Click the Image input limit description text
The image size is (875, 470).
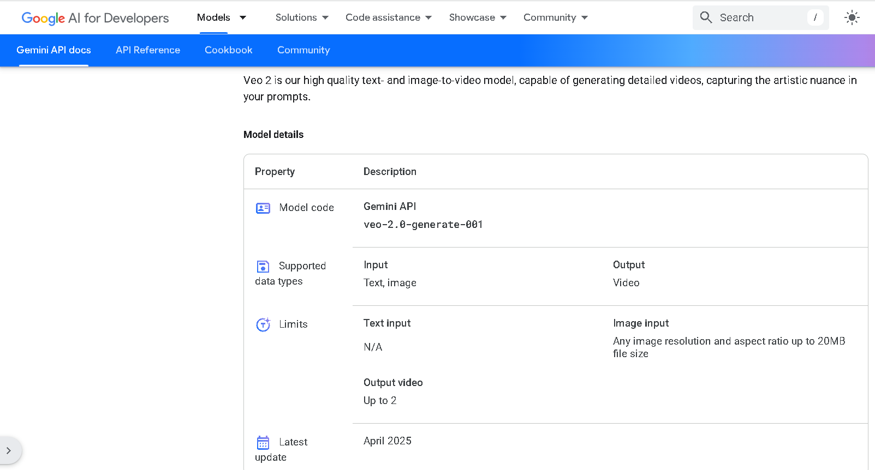(x=729, y=347)
